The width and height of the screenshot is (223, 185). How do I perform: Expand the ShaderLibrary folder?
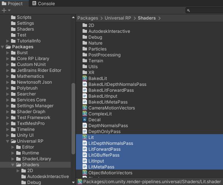click(13, 159)
